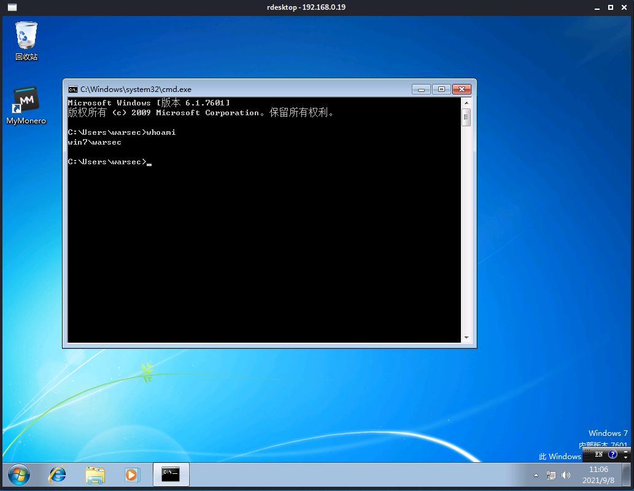Click the command prompt cursor line
The width and height of the screenshot is (634, 491).
click(110, 162)
